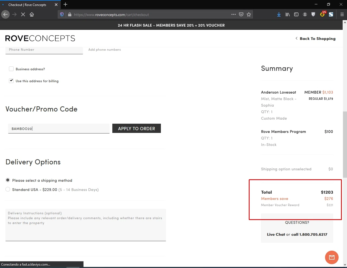
Task: Open the browser home page icon
Action: [32, 14]
